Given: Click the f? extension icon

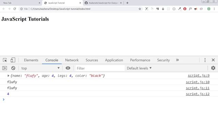Looking at the screenshot, I should pyautogui.click(x=190, y=9).
